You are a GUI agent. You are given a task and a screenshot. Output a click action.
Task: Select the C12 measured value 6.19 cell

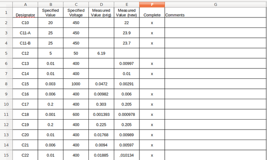pos(101,53)
